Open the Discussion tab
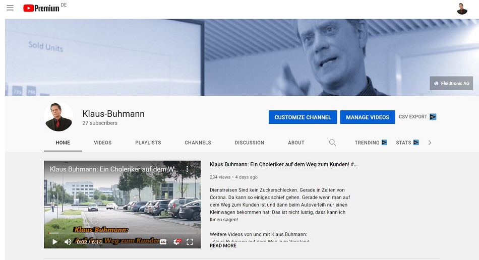Image resolution: width=479 pixels, height=260 pixels. [249, 143]
